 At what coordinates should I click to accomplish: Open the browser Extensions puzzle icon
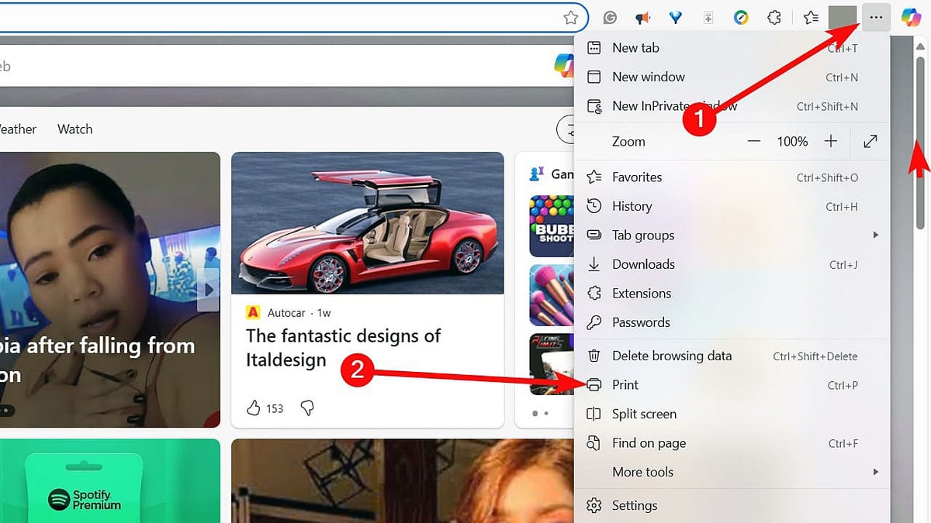[774, 17]
